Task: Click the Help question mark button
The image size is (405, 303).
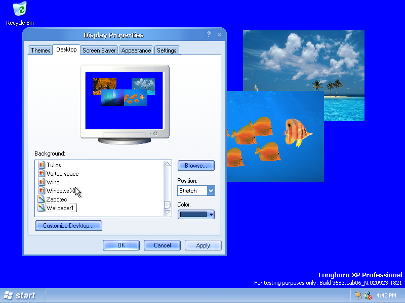Action: pos(209,34)
